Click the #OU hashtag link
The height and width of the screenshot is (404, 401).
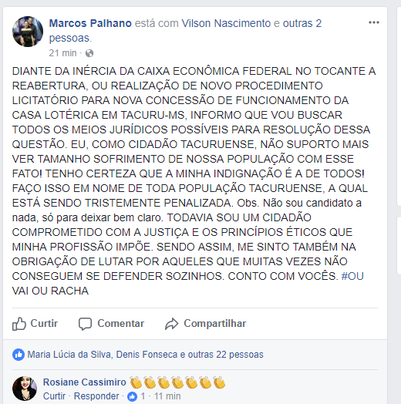(352, 276)
